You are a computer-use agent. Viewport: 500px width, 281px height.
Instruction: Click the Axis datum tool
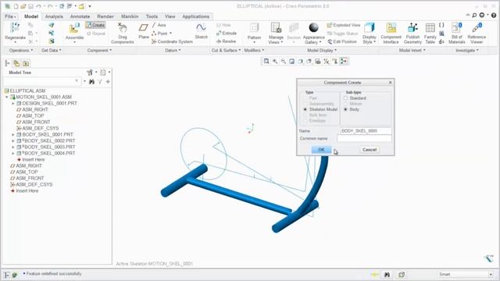click(159, 25)
